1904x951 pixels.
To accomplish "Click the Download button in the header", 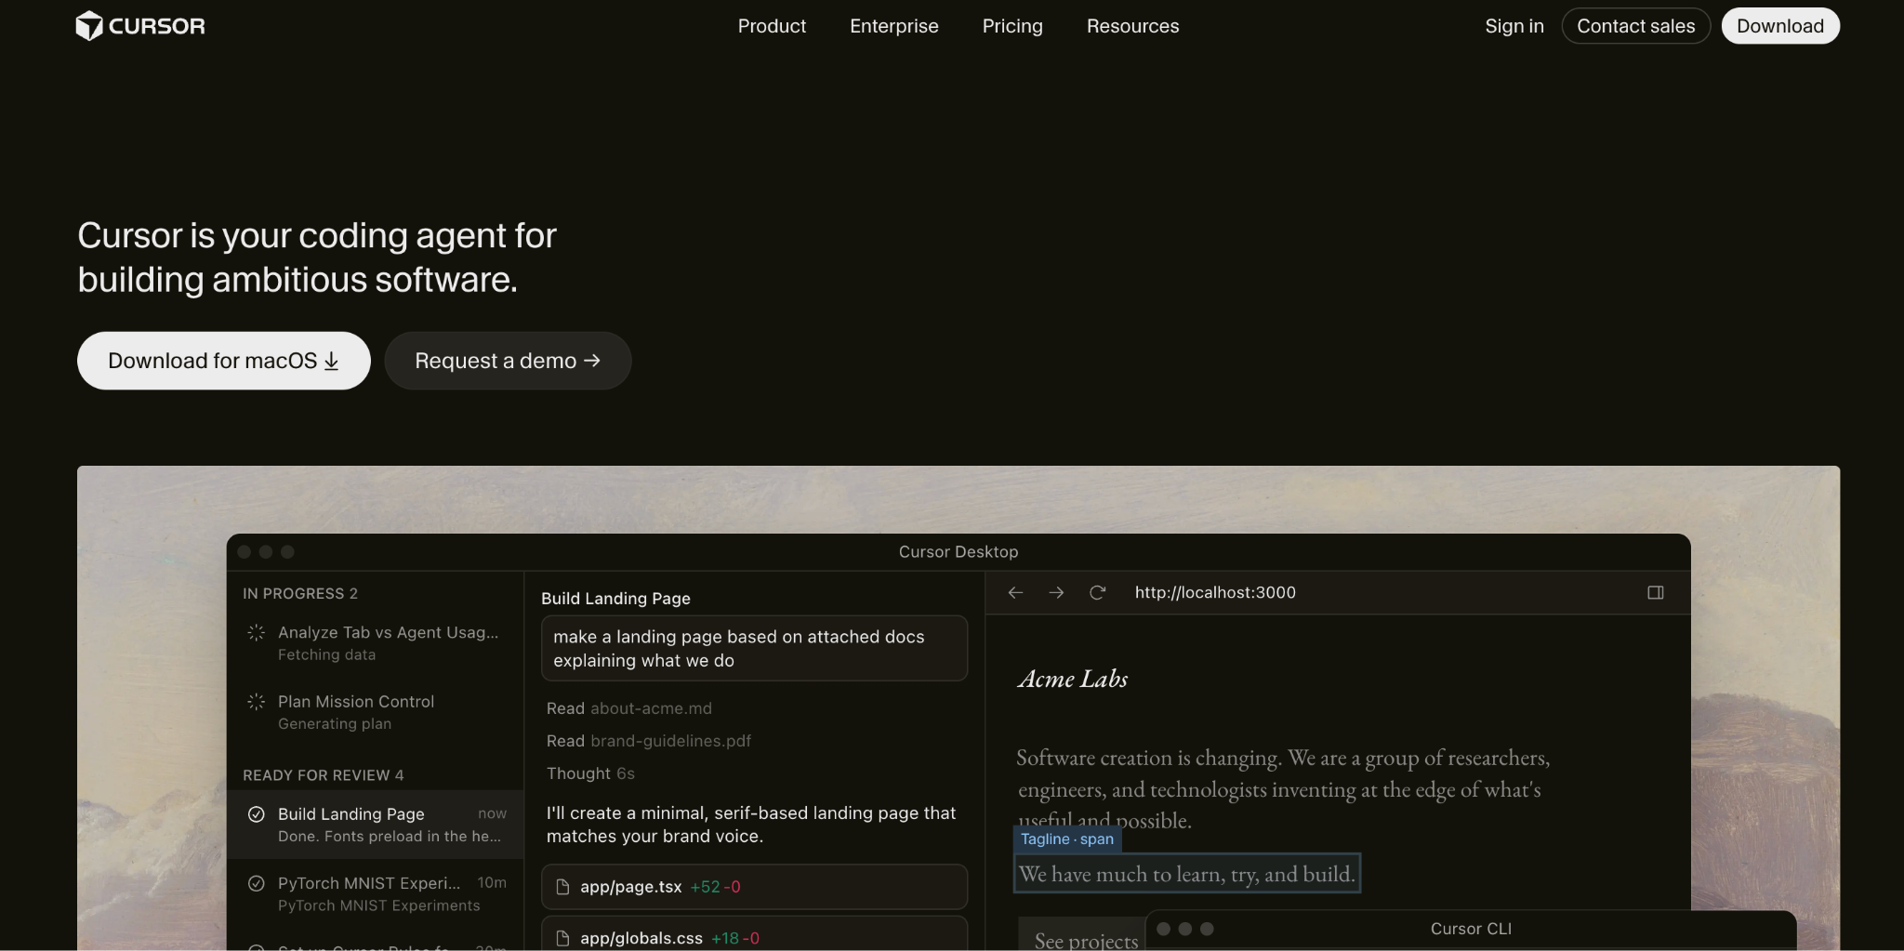I will tap(1780, 26).
